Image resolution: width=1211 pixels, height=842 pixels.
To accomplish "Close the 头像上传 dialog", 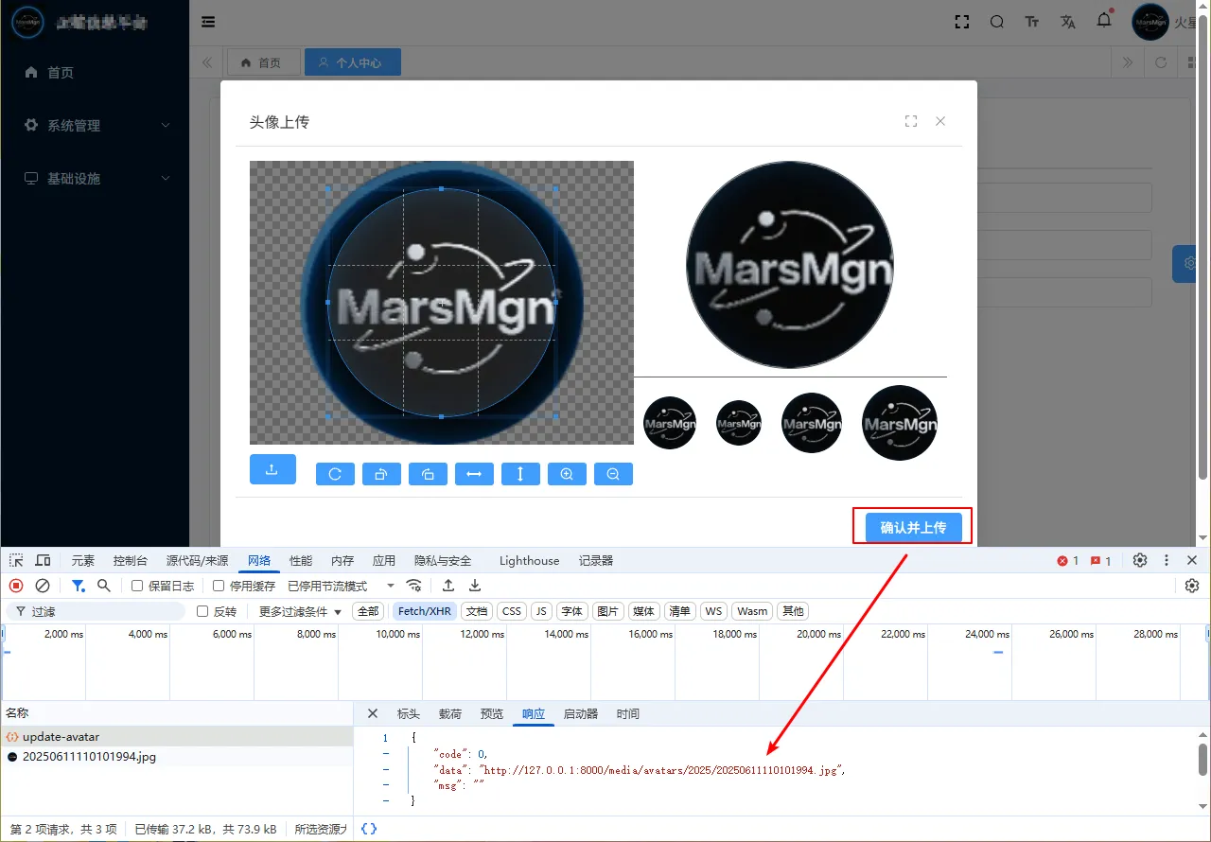I will pos(940,121).
